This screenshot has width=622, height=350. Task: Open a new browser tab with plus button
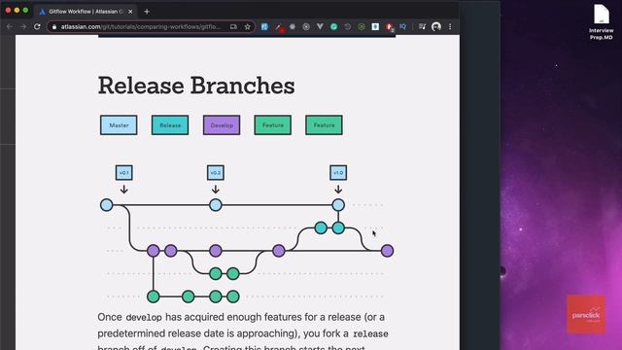pyautogui.click(x=147, y=12)
